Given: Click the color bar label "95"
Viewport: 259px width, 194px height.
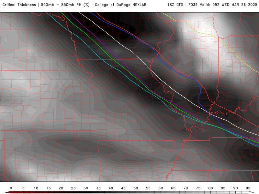Looking at the screenshot, I should click(x=248, y=188).
